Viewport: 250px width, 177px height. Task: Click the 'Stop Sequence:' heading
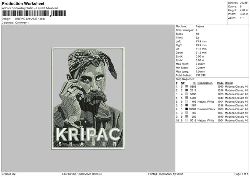click(x=185, y=79)
